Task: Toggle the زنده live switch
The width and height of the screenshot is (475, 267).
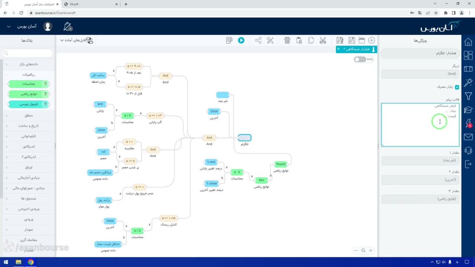Action: click(360, 59)
